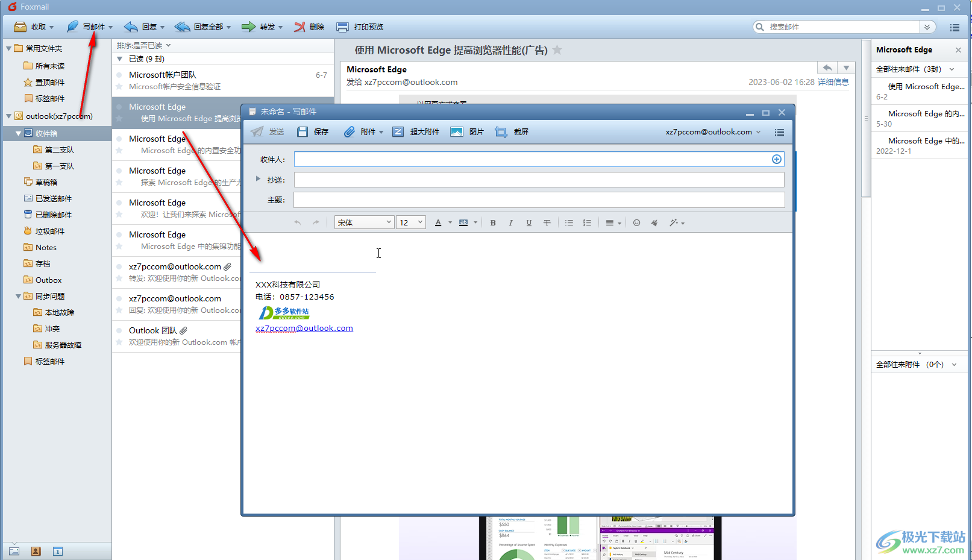The image size is (972, 560).
Task: Click the text highlight color swatch
Action: 463,222
